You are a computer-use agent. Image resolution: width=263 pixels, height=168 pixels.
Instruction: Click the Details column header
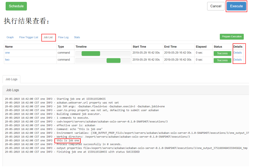pos(238,47)
